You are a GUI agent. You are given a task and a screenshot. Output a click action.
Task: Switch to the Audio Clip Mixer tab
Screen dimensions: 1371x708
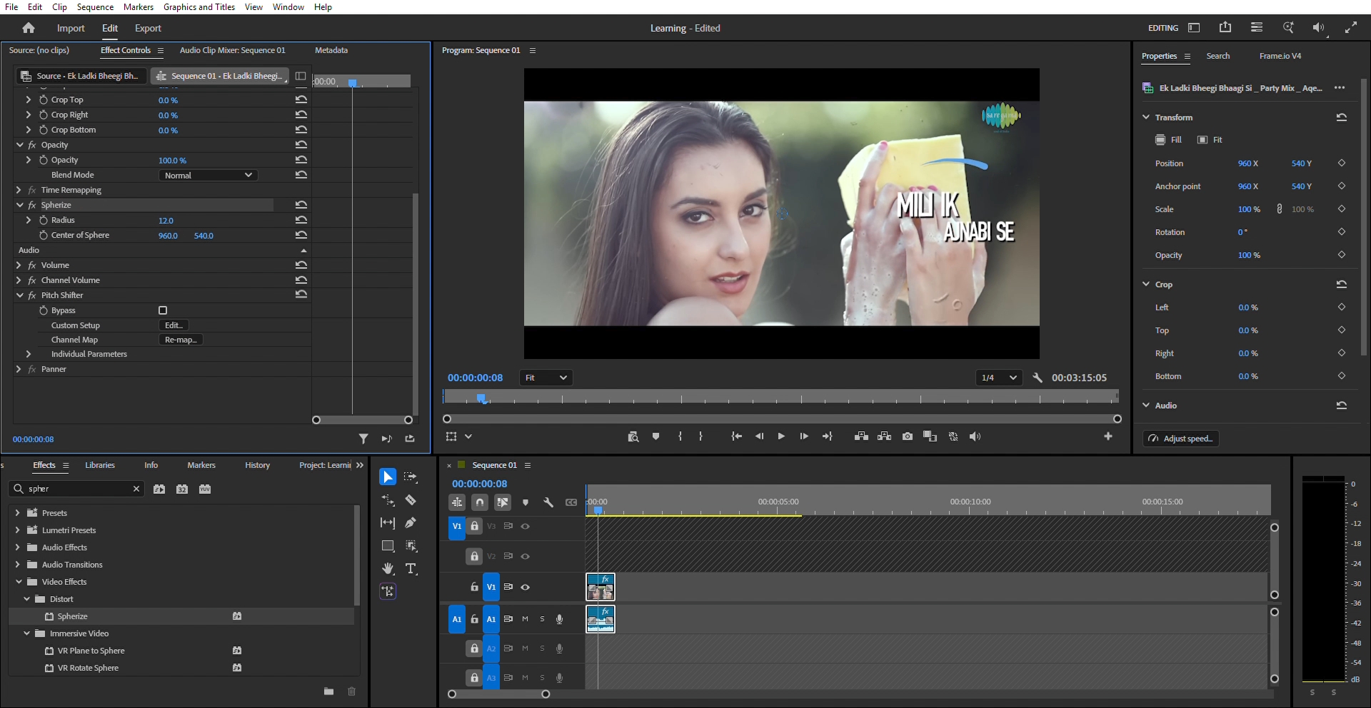coord(232,50)
